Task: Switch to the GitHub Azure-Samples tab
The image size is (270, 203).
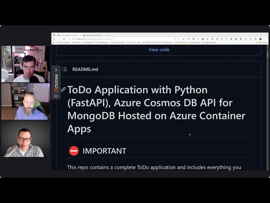Action: click(68, 35)
